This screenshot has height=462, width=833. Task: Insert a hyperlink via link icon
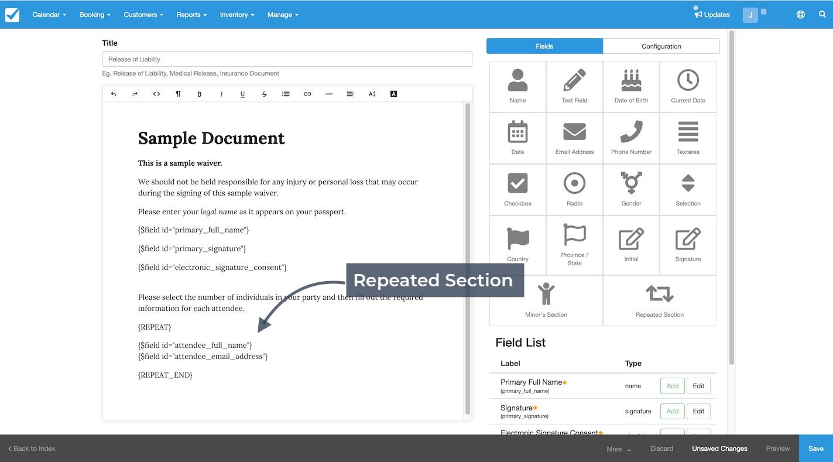[307, 94]
